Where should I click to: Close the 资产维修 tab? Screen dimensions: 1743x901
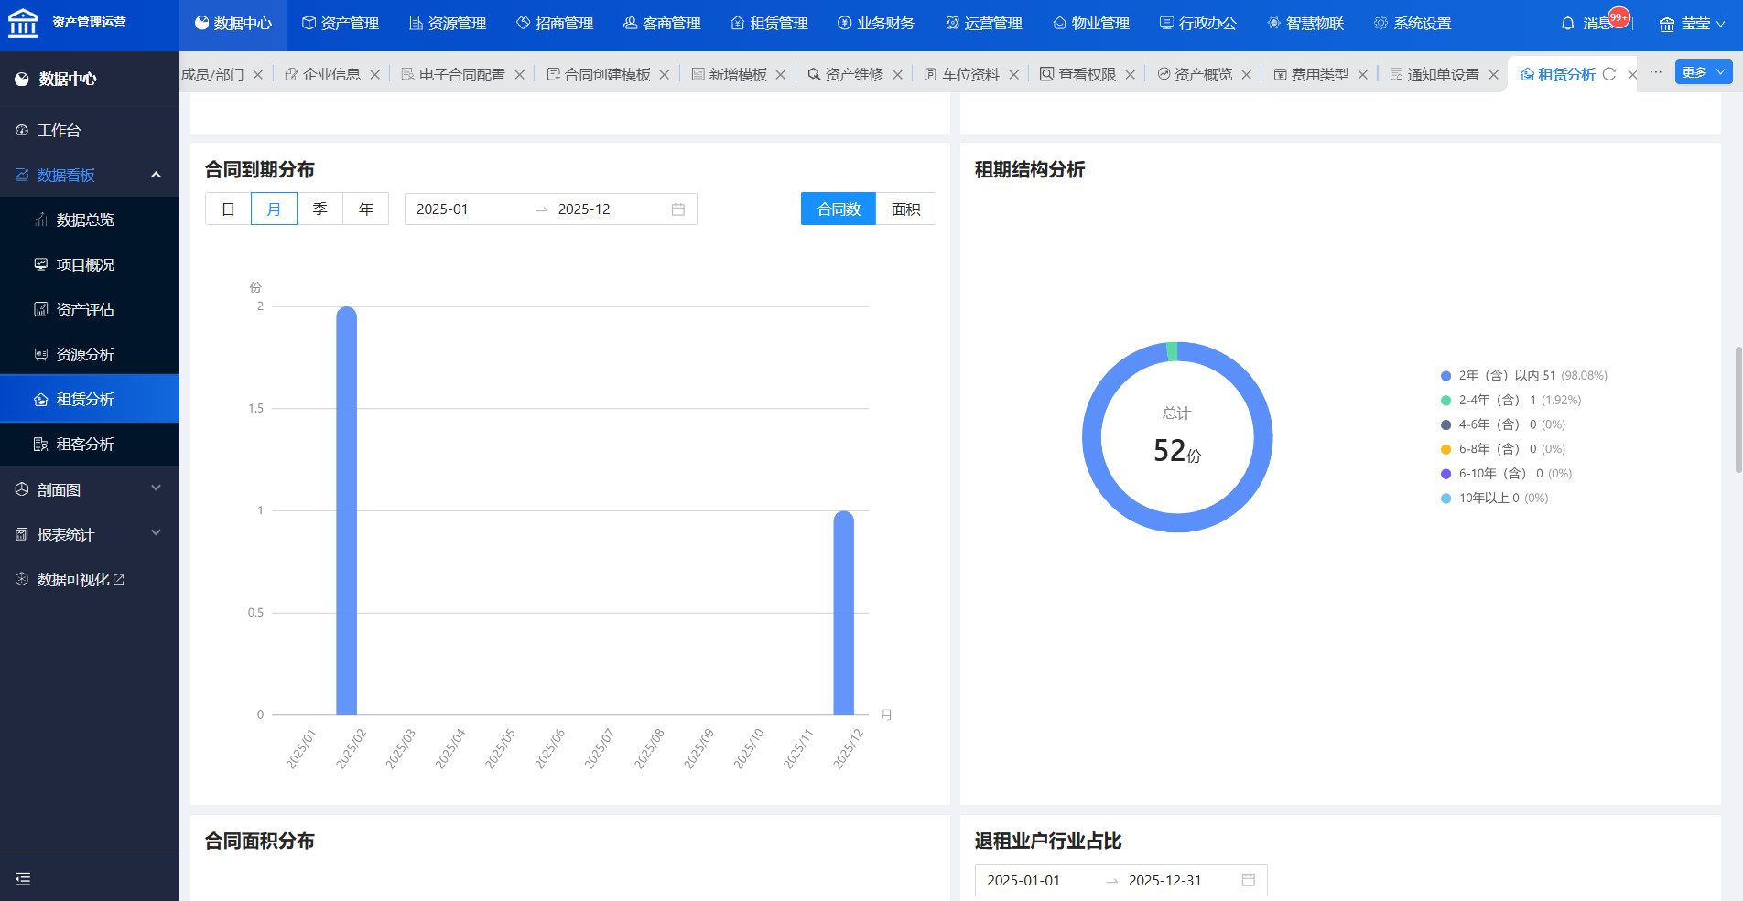[x=897, y=75]
